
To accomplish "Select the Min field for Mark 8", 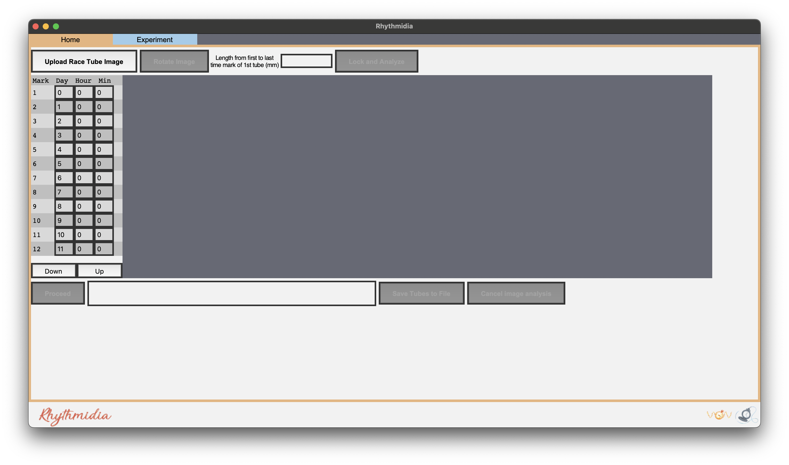I will click(x=104, y=192).
